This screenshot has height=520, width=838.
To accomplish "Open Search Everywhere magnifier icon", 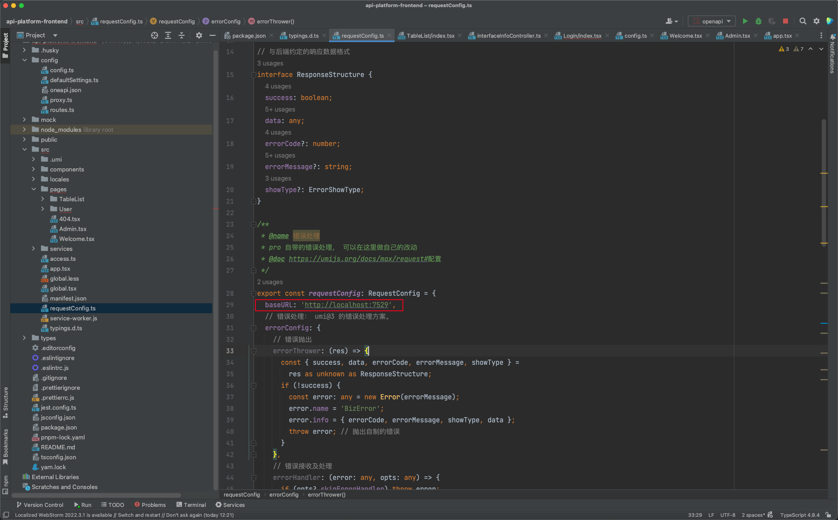I will [803, 21].
